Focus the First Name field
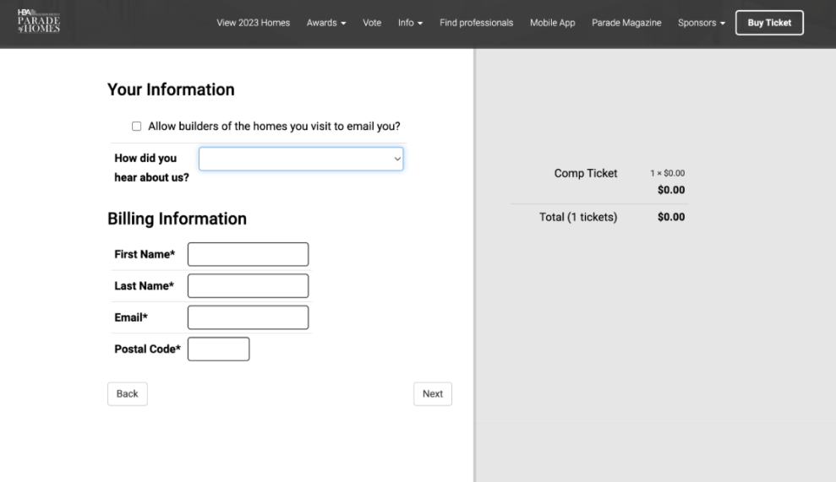 (248, 254)
